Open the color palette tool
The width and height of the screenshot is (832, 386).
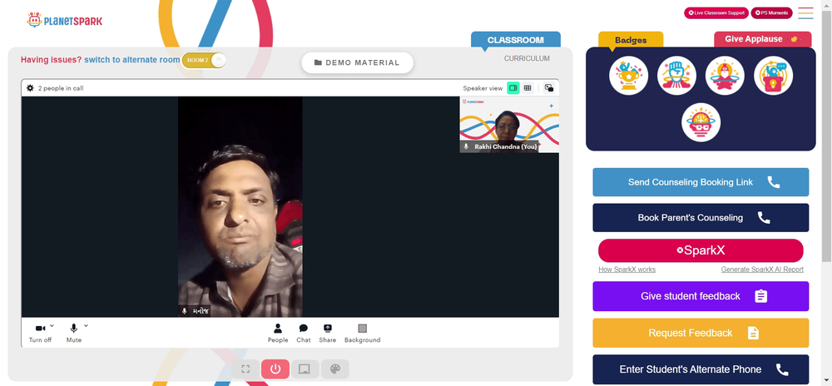coord(334,369)
